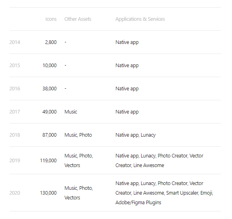This screenshot has width=232, height=219.
Task: Select the 2018 year label
Action: (x=15, y=135)
